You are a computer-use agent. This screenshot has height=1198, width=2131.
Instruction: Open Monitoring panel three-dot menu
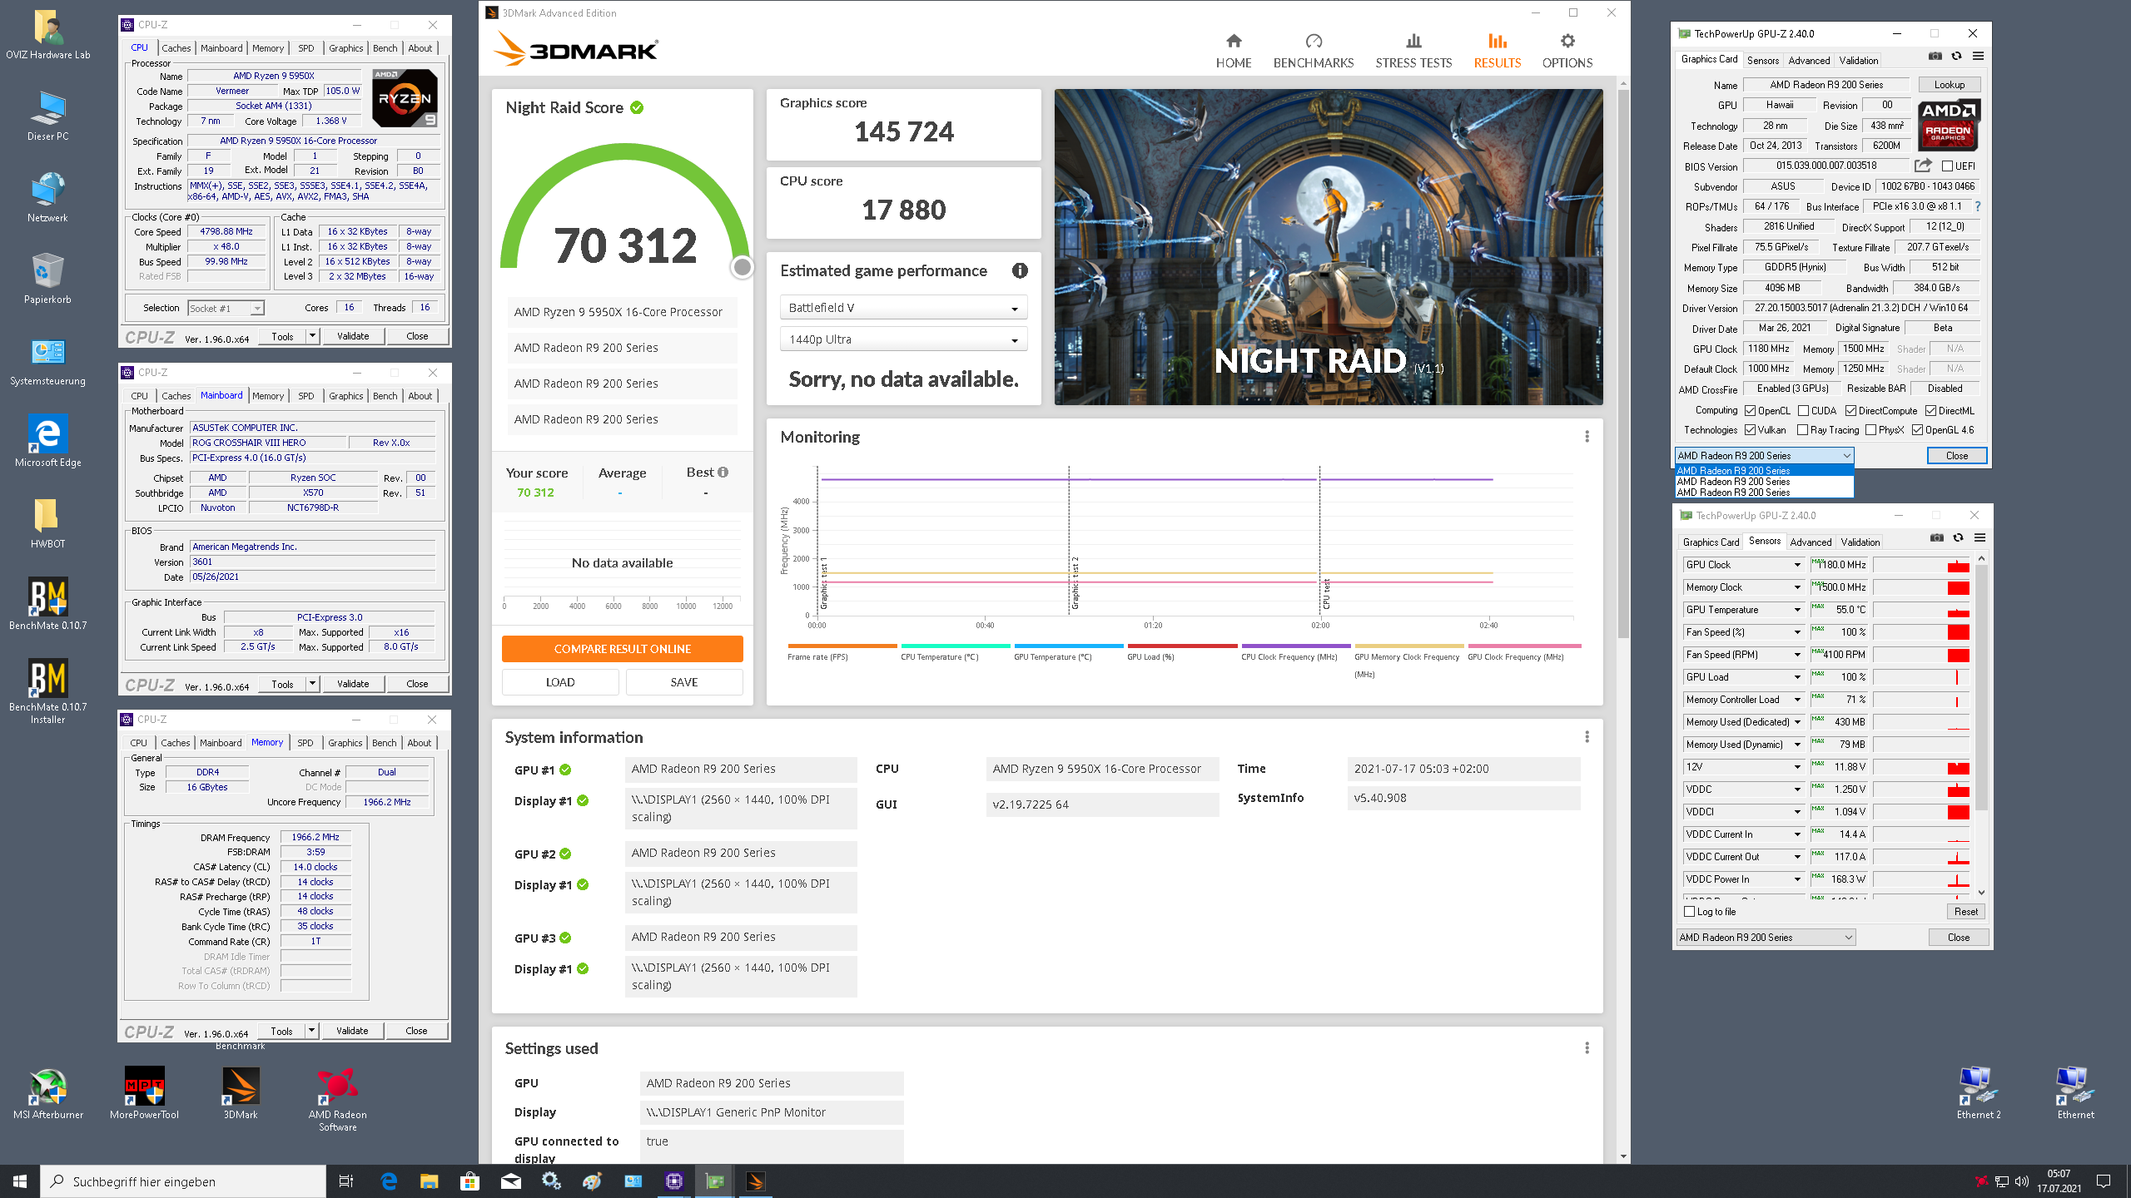pyautogui.click(x=1587, y=437)
